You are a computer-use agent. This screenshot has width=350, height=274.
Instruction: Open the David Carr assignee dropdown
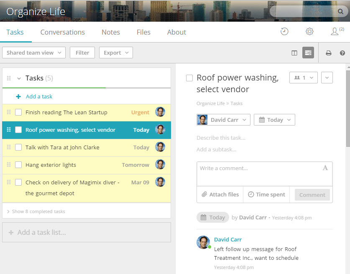(224, 120)
